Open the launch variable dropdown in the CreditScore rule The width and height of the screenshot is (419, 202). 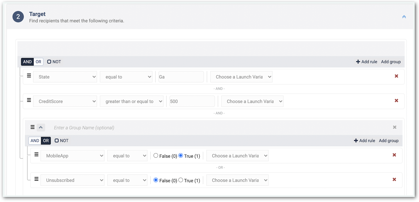click(x=252, y=102)
